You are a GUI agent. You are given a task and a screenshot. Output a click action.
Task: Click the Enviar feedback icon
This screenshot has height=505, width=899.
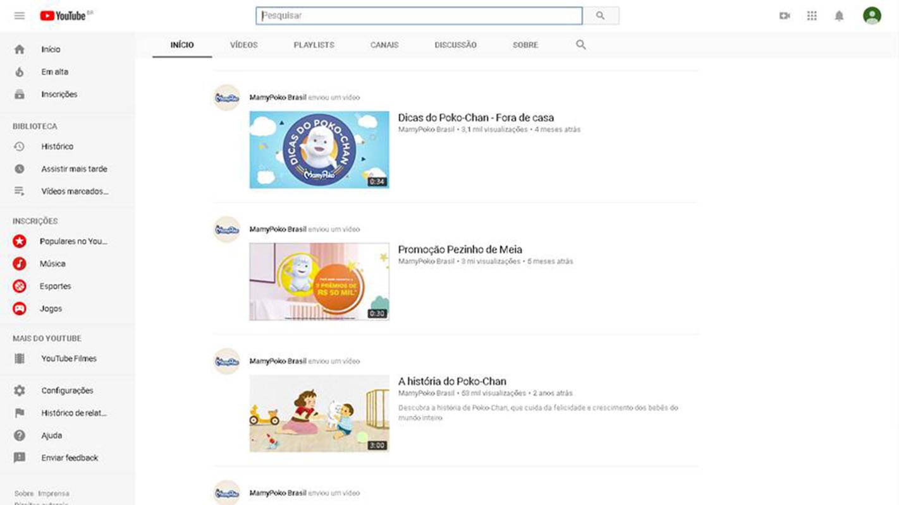tap(20, 458)
